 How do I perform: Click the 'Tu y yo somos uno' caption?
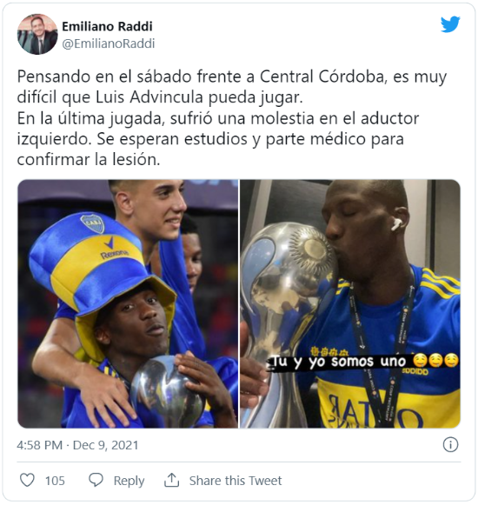364,361
